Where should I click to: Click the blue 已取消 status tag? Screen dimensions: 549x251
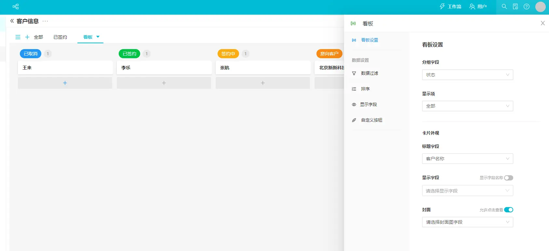point(31,54)
